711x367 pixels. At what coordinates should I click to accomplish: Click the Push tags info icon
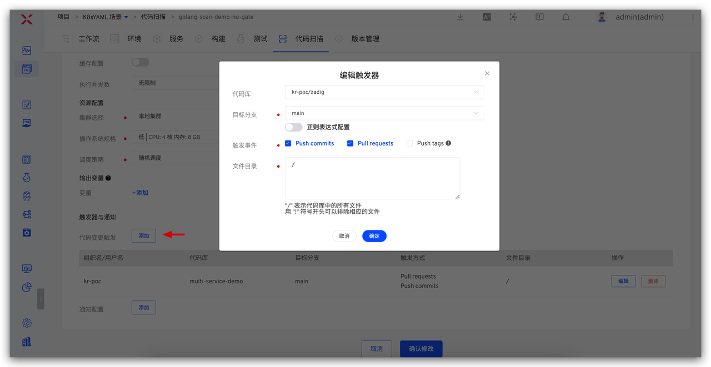tap(448, 143)
